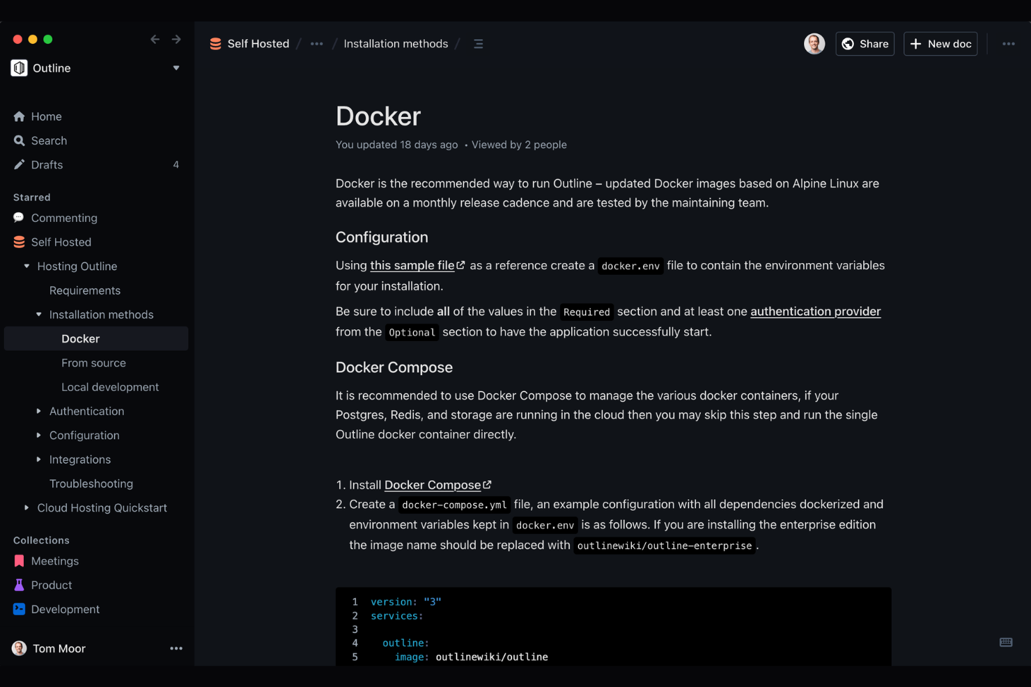Open the Integrations tree document
Screen dimensions: 1031x687
coord(80,459)
